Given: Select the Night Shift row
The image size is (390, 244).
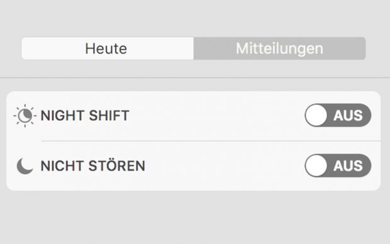Looking at the screenshot, I should (x=194, y=116).
